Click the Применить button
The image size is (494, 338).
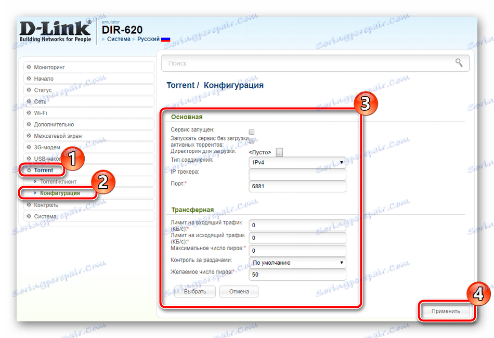tap(446, 311)
